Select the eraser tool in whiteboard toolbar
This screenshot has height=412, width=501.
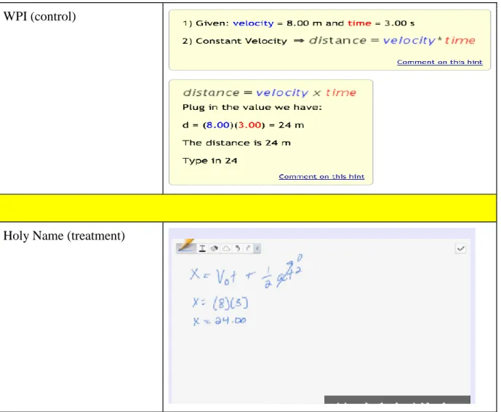coord(215,248)
